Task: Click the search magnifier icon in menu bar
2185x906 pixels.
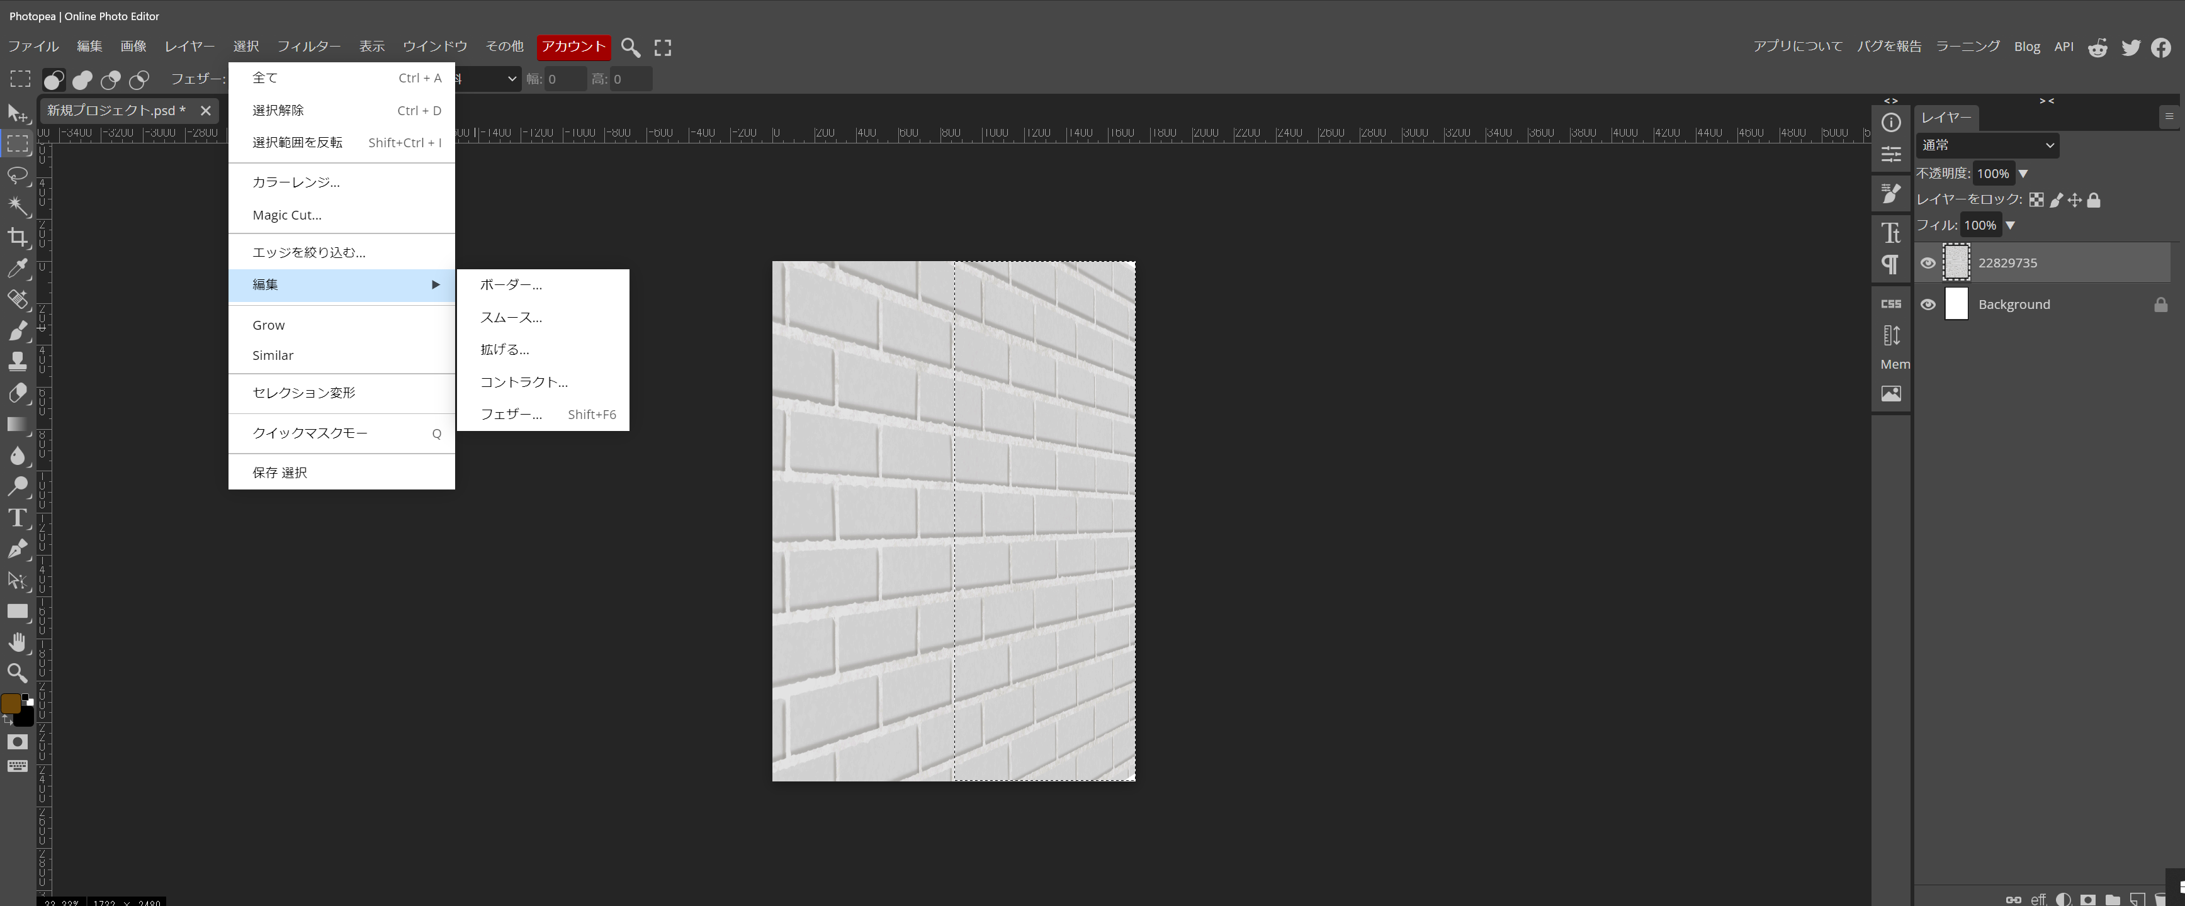Action: pyautogui.click(x=630, y=47)
